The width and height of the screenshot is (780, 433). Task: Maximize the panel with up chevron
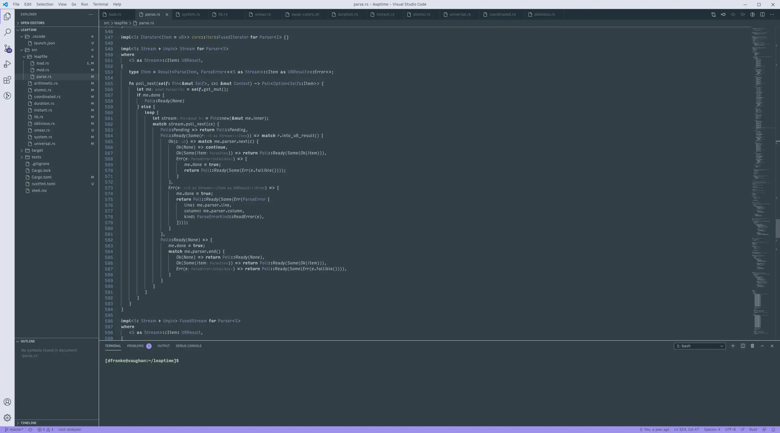[x=762, y=346]
